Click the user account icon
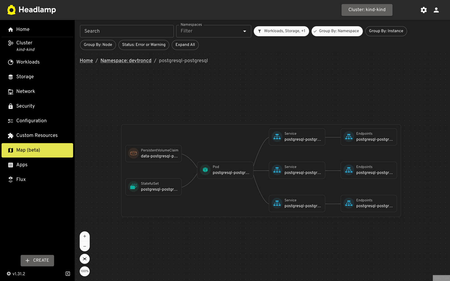Image resolution: width=450 pixels, height=281 pixels. click(436, 10)
